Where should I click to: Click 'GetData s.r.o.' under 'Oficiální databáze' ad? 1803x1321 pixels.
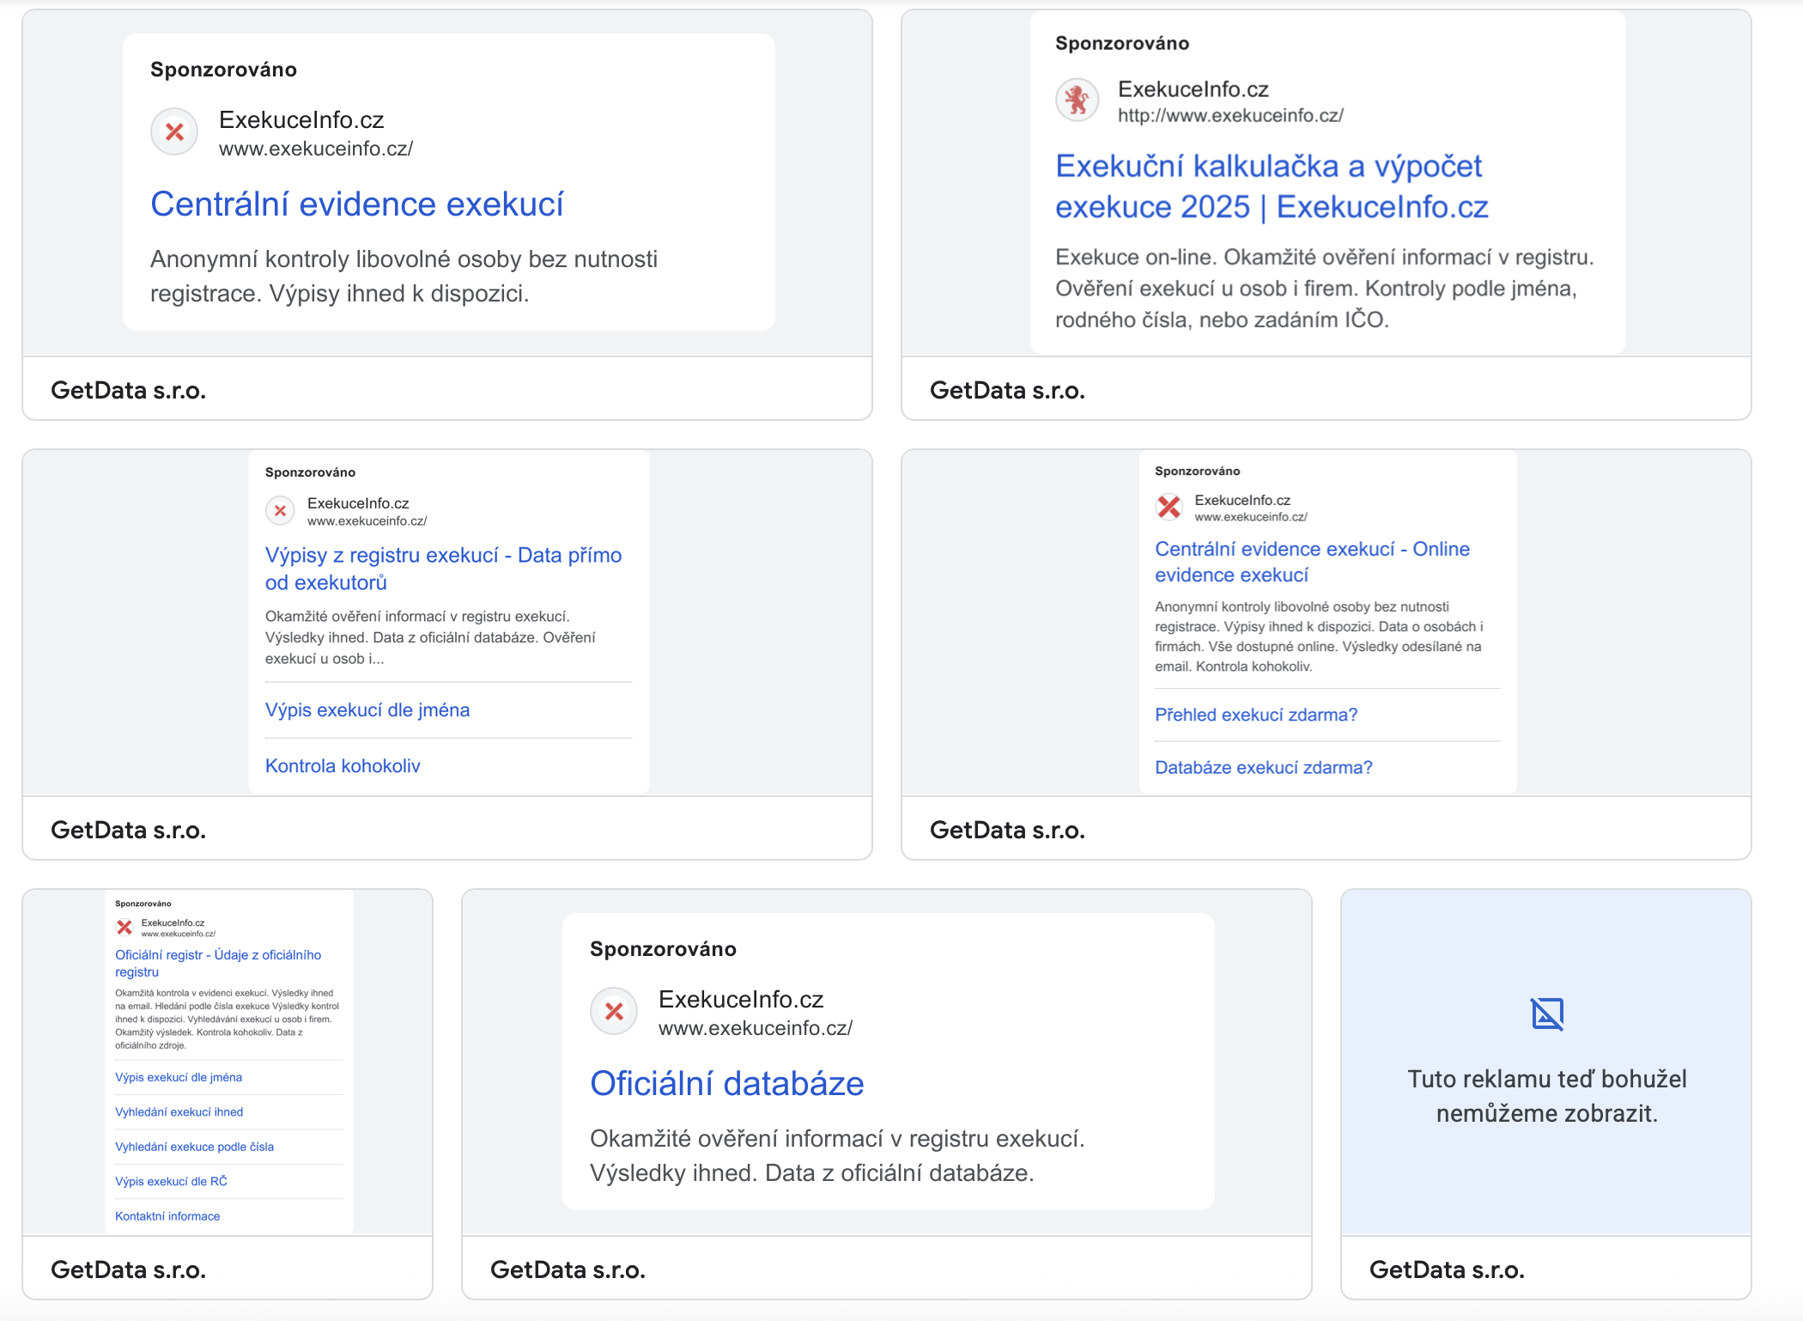click(x=568, y=1269)
